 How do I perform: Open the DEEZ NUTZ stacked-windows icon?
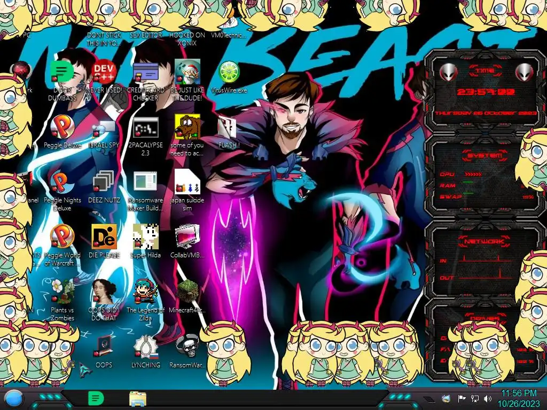[x=104, y=182]
